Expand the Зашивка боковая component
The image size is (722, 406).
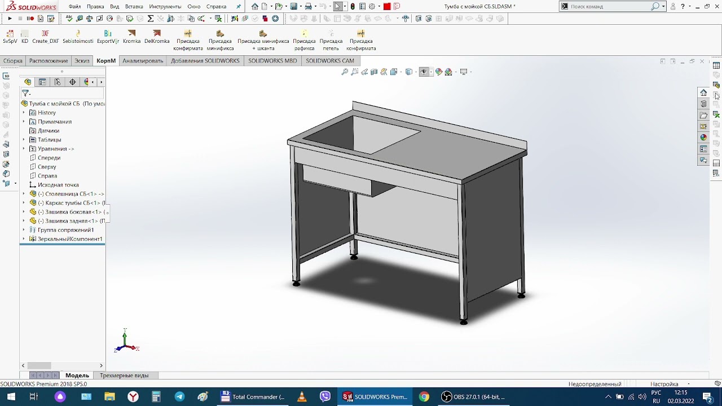(24, 212)
